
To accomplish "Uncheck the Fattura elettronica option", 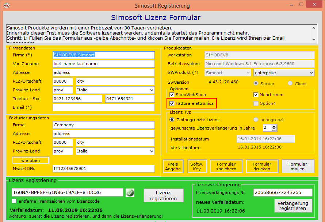I will click(x=172, y=103).
